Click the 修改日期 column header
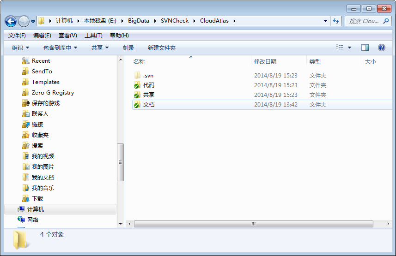The image size is (396, 256). pos(265,61)
